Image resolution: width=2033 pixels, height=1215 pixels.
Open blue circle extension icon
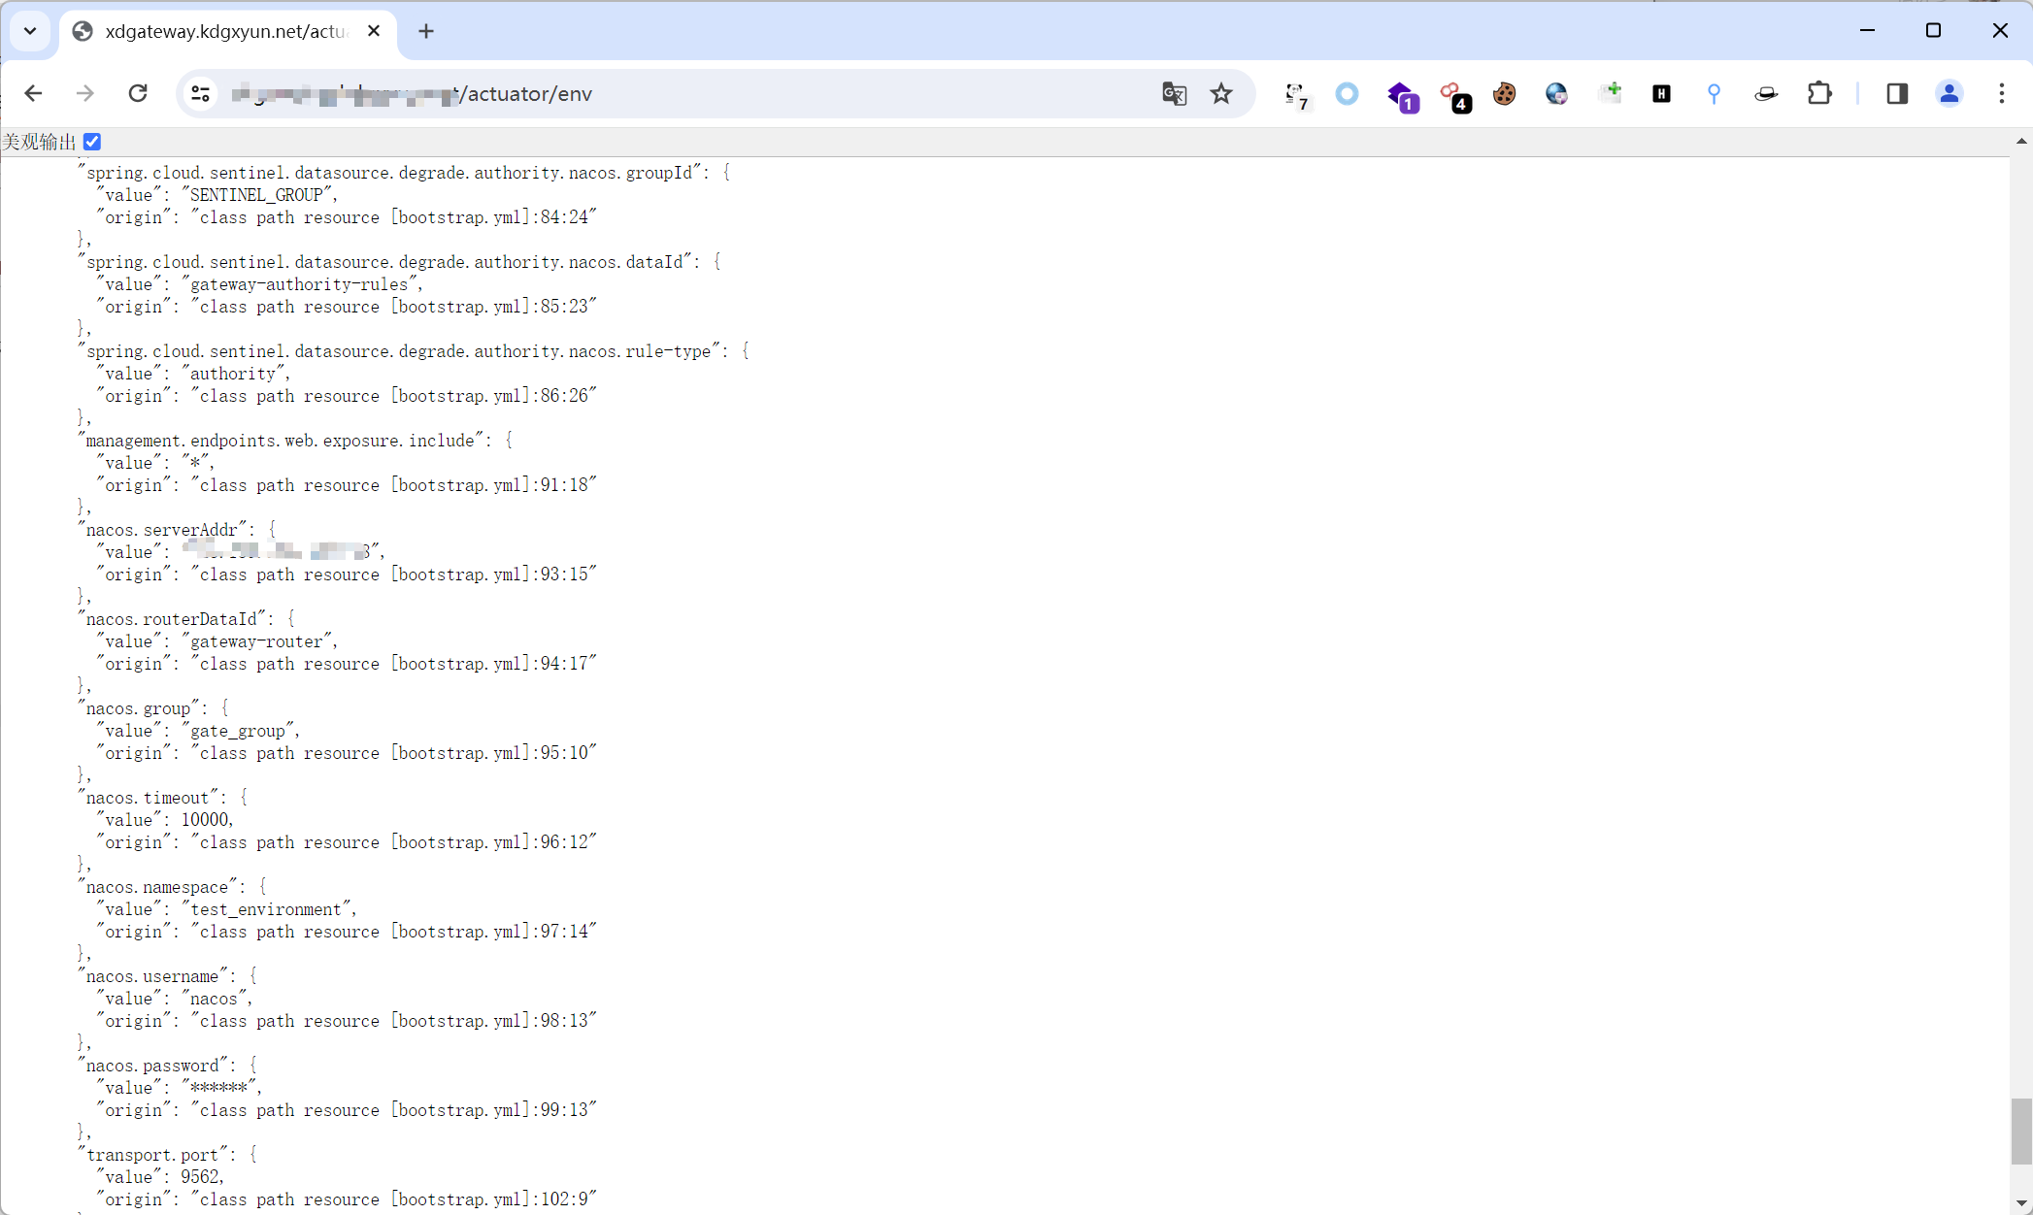pyautogui.click(x=1347, y=93)
